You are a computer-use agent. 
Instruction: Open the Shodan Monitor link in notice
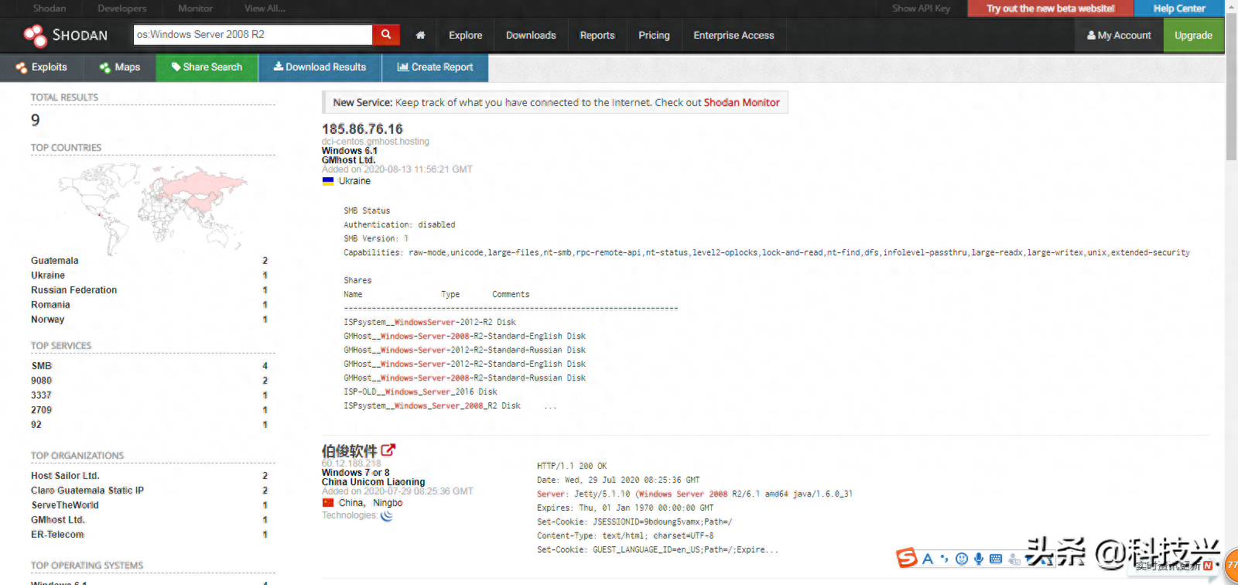741,102
